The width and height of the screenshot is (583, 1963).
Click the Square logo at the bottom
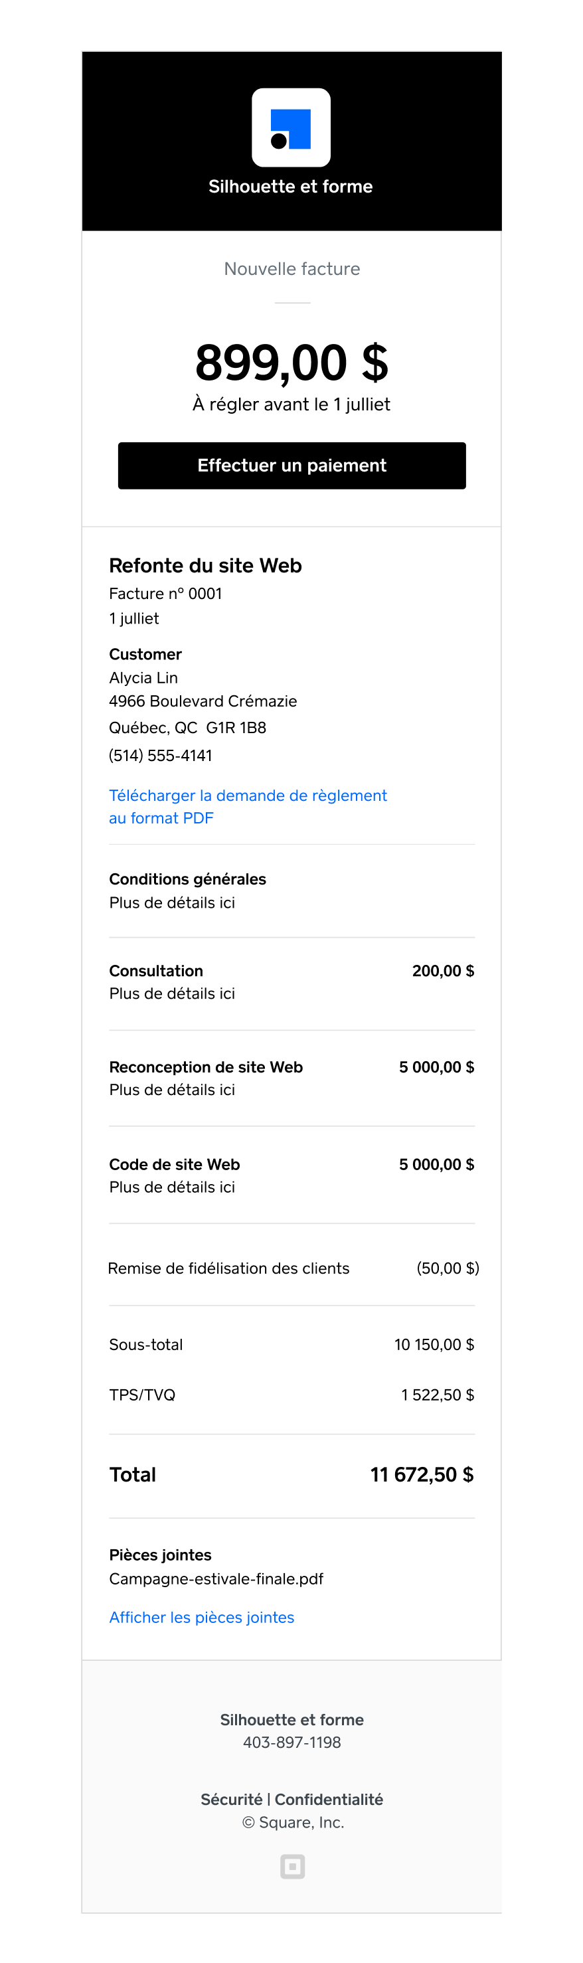[291, 1866]
